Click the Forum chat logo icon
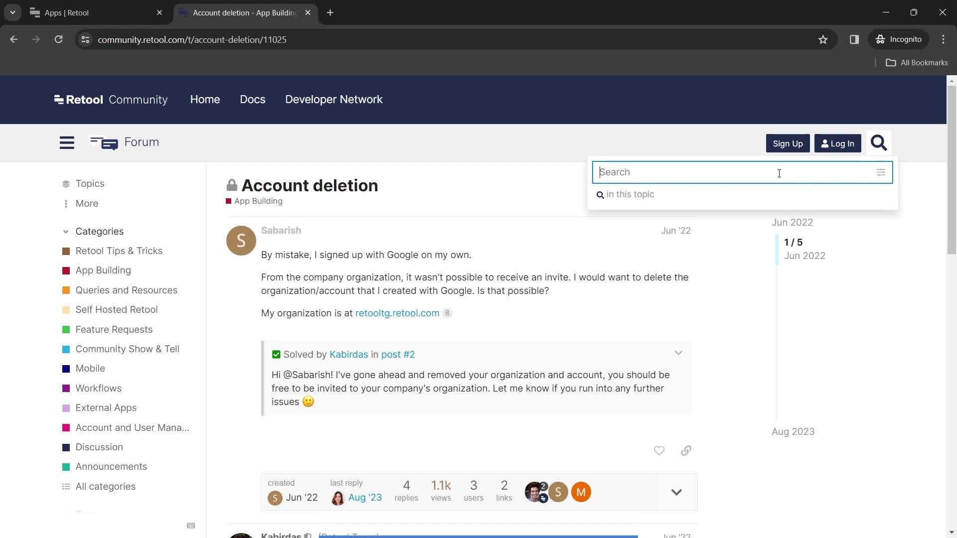This screenshot has height=538, width=957. point(104,143)
